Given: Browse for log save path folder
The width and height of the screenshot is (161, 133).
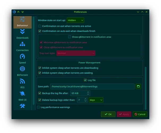Looking at the screenshot, I should click(x=138, y=86).
